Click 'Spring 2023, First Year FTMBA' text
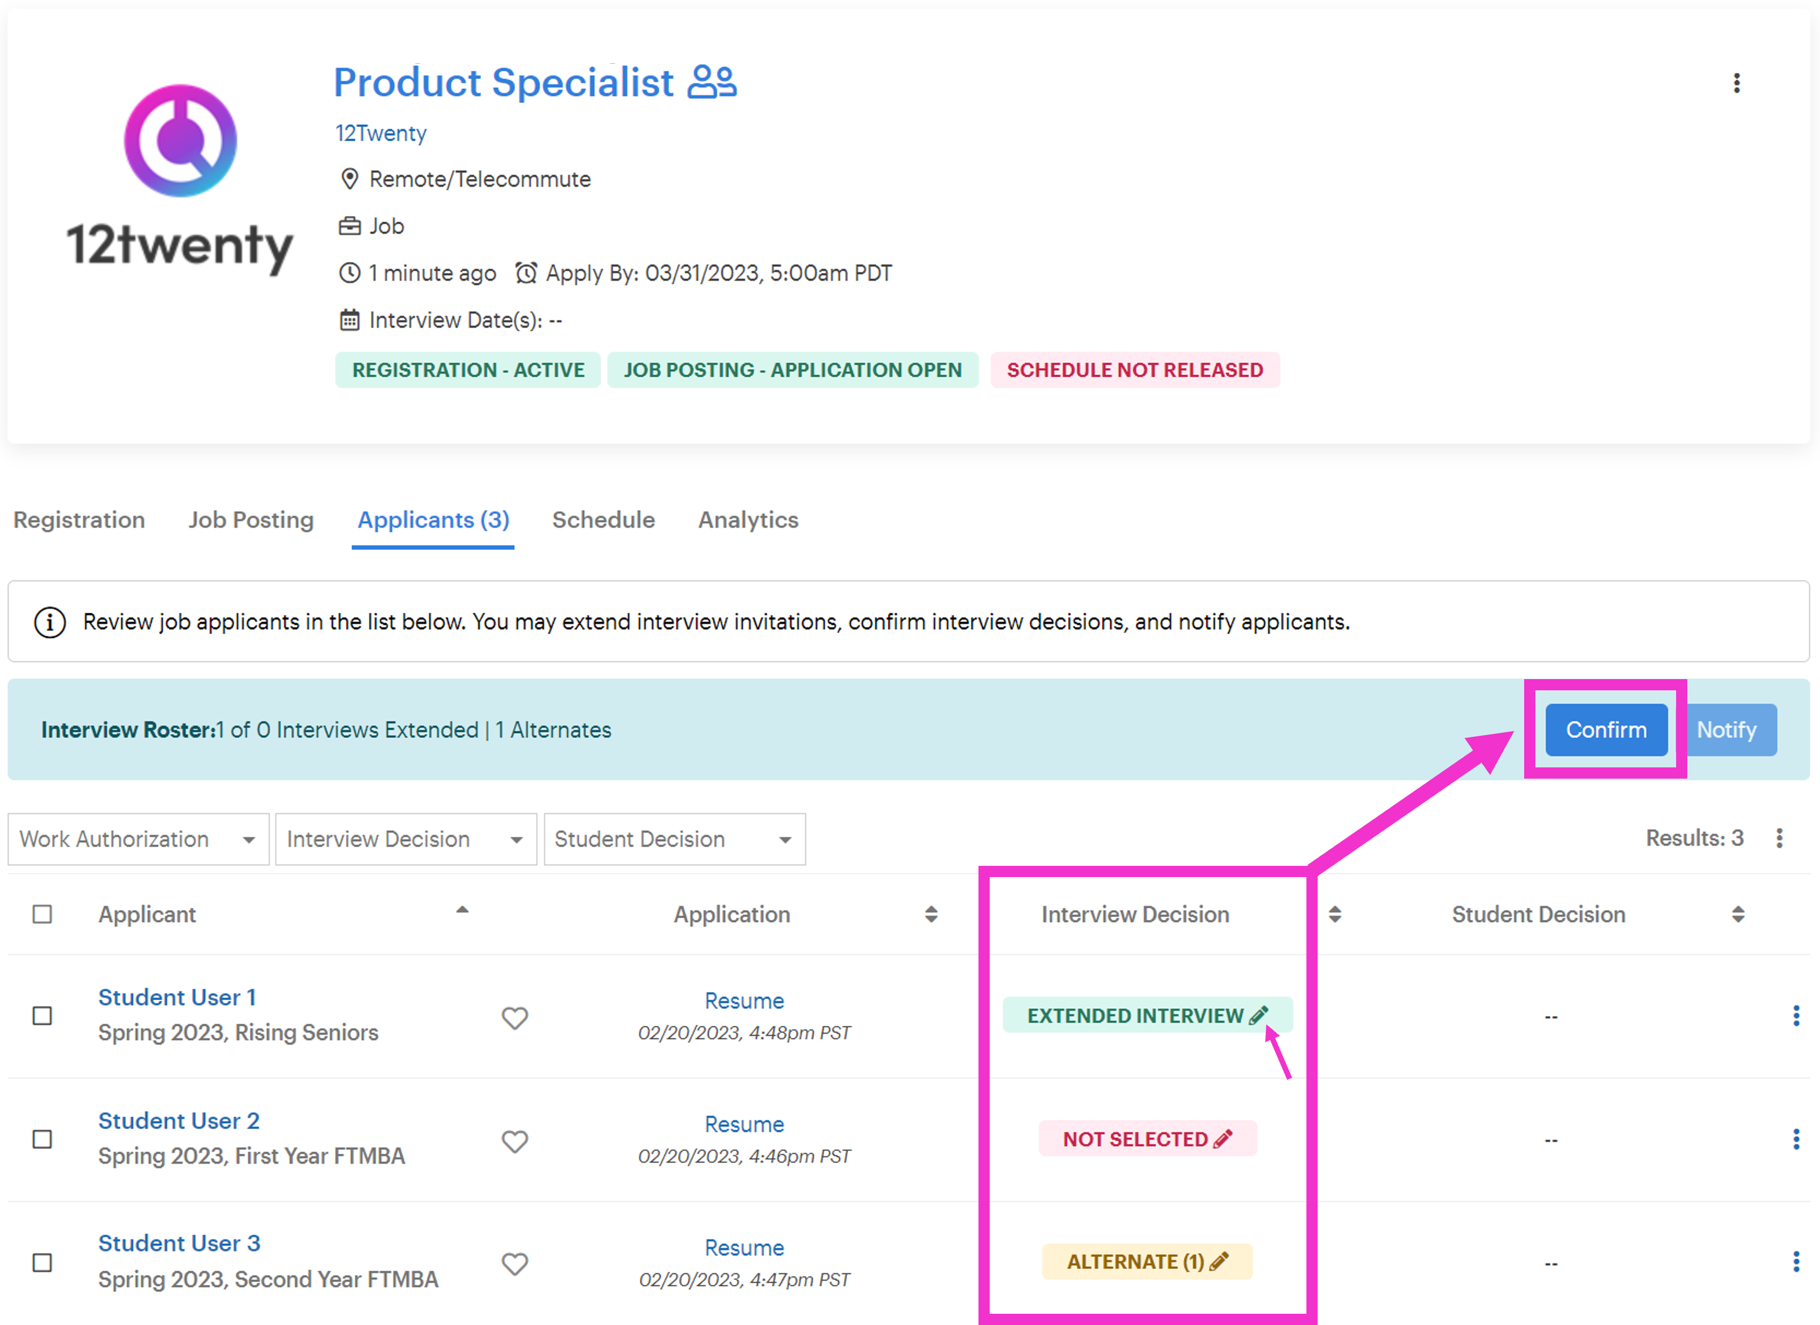 [251, 1156]
